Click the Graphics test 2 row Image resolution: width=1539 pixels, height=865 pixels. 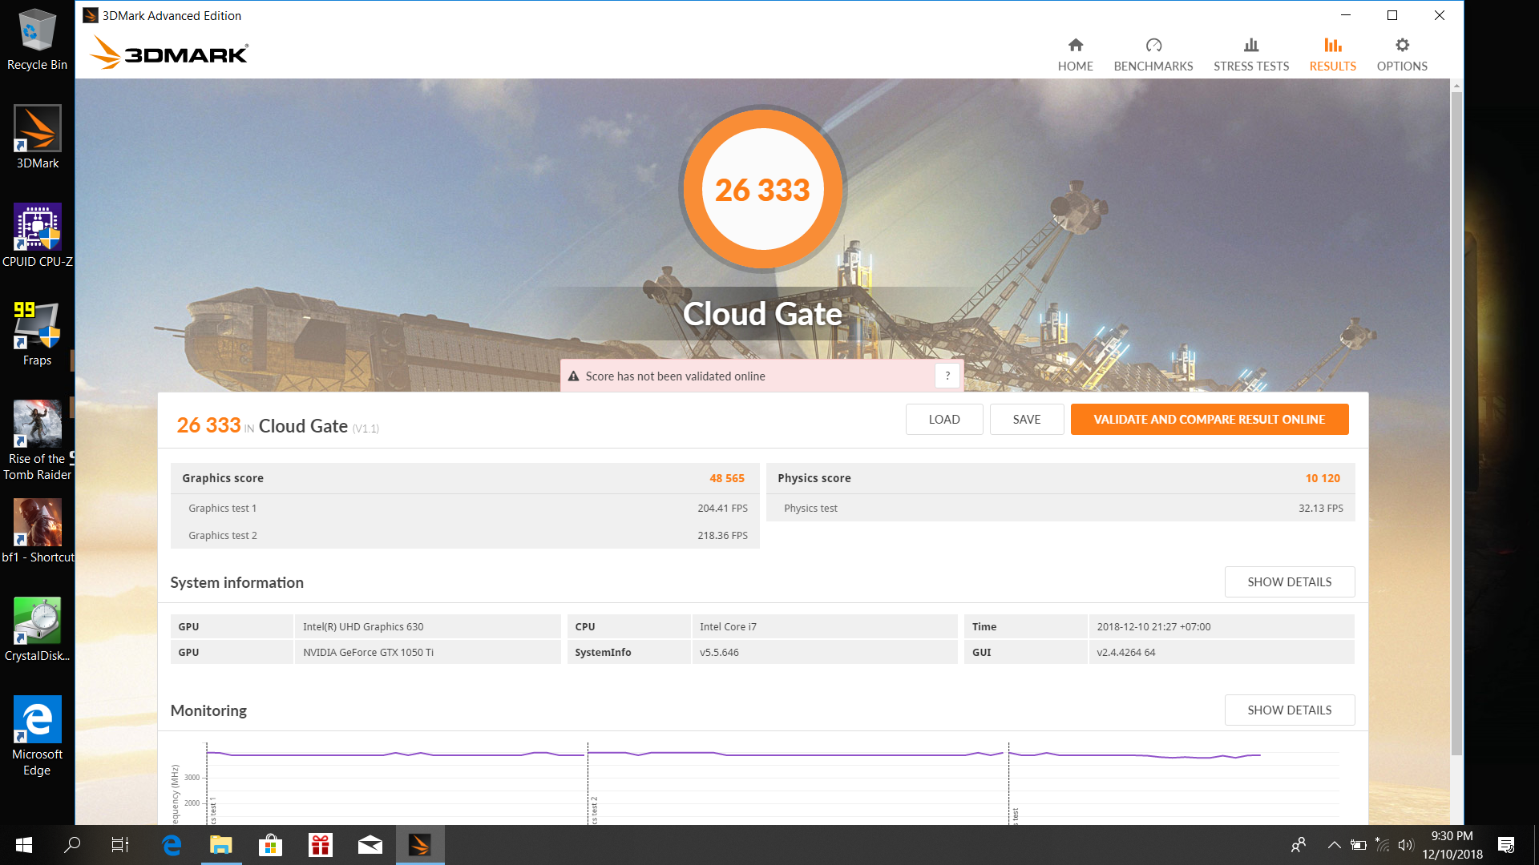coord(465,535)
